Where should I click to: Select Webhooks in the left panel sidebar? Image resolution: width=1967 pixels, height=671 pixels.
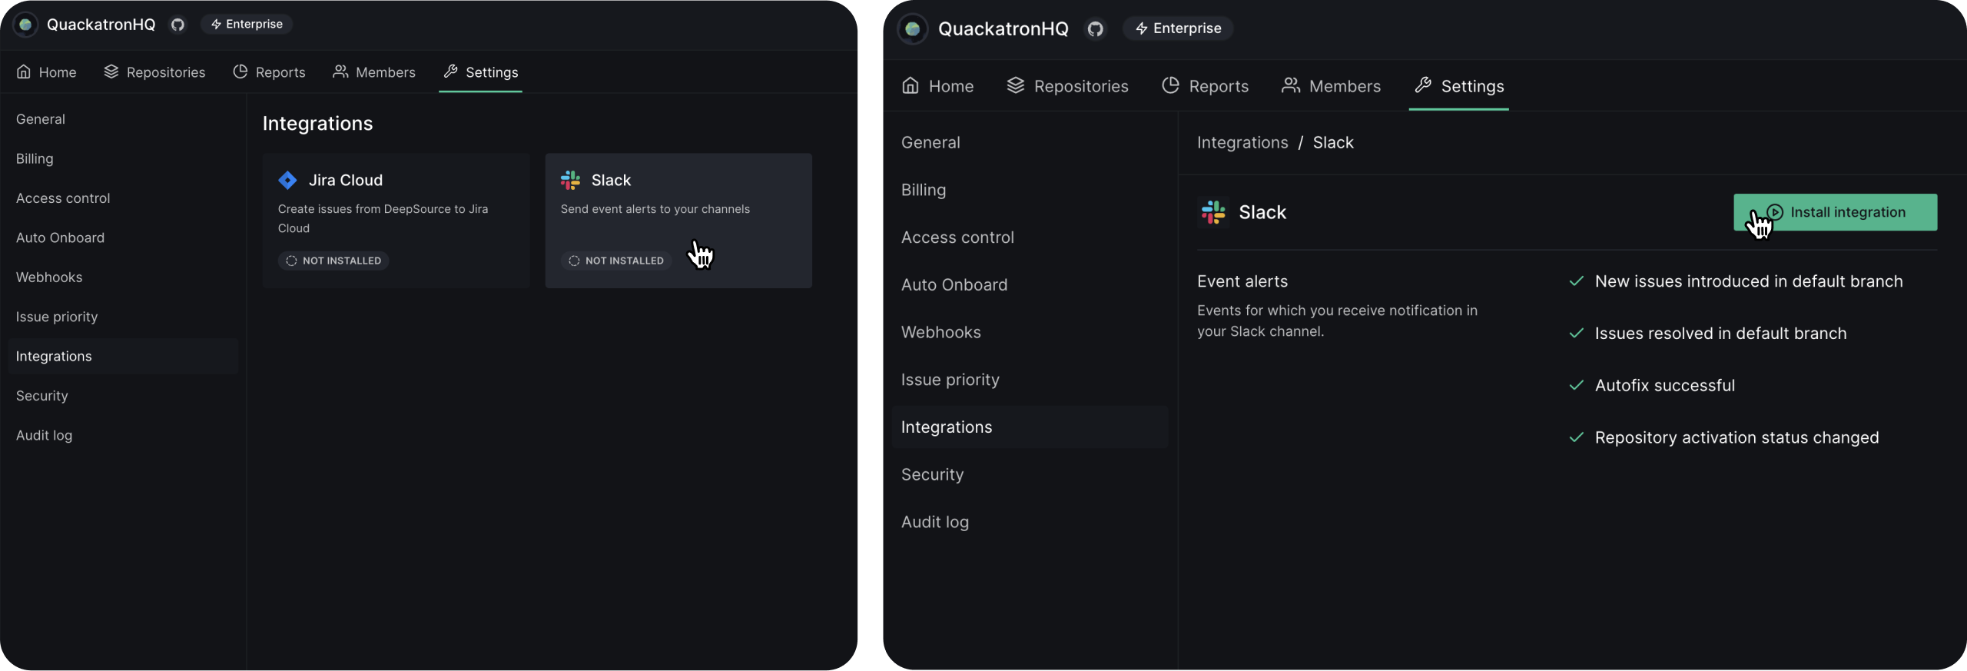click(x=49, y=277)
